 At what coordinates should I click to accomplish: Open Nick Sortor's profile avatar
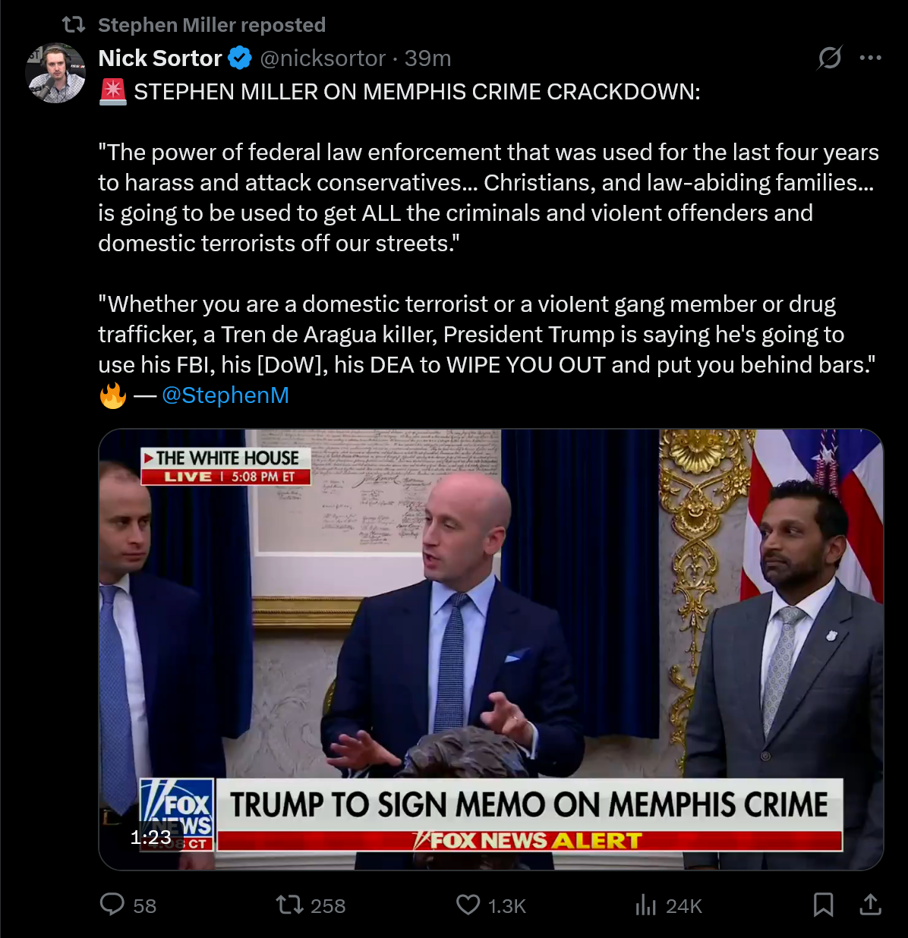click(x=55, y=73)
